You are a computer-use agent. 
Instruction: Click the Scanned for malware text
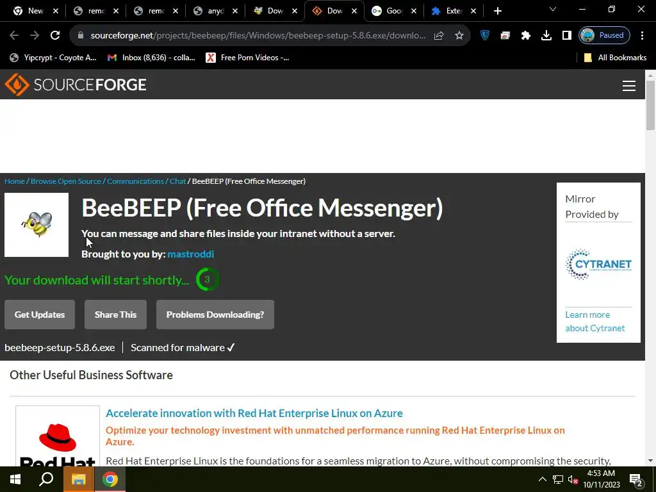point(183,348)
